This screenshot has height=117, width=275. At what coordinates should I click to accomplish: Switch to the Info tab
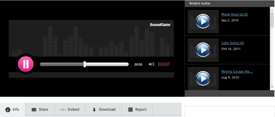[13, 110]
